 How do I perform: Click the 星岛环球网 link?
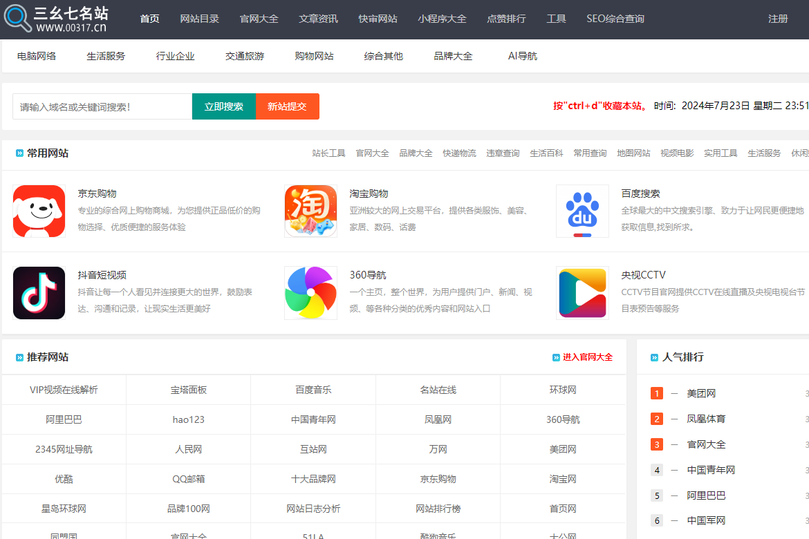64,509
